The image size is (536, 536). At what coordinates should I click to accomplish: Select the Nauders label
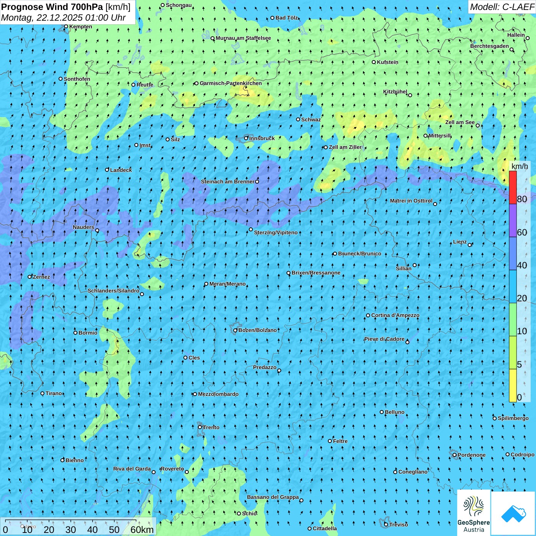tap(83, 227)
